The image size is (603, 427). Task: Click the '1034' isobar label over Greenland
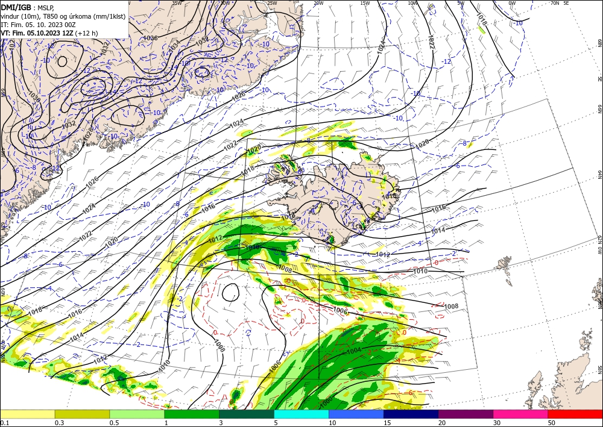click(174, 47)
